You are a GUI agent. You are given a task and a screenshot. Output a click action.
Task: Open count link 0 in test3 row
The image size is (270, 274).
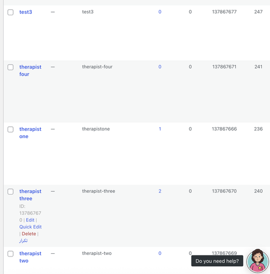click(160, 12)
